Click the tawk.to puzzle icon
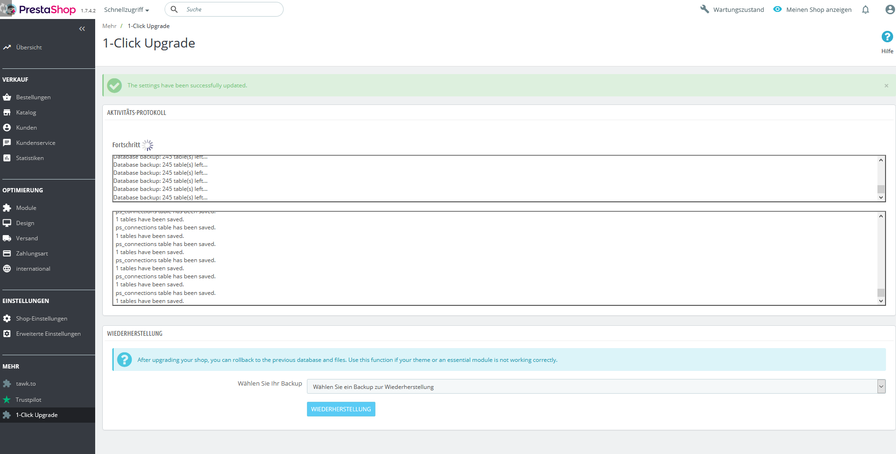Screen dimensions: 896x454 [7, 384]
